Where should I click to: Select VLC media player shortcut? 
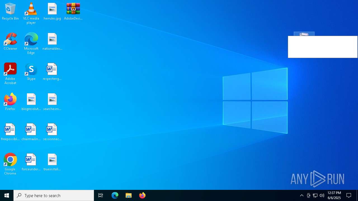point(31,13)
